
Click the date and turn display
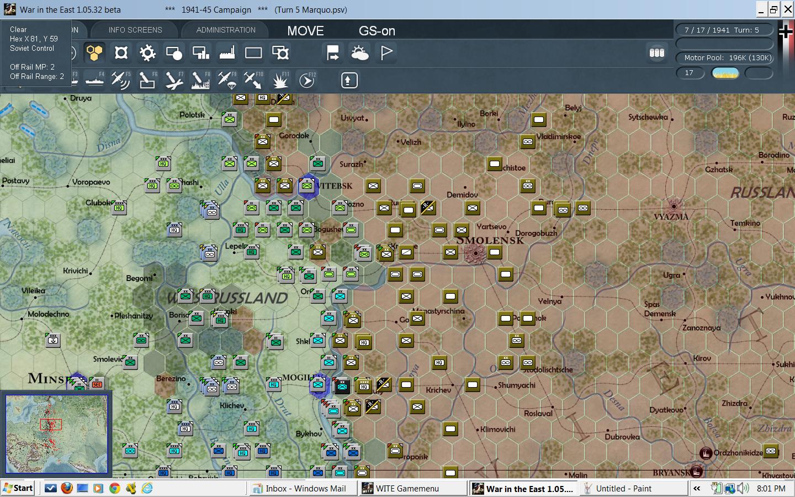pos(725,30)
